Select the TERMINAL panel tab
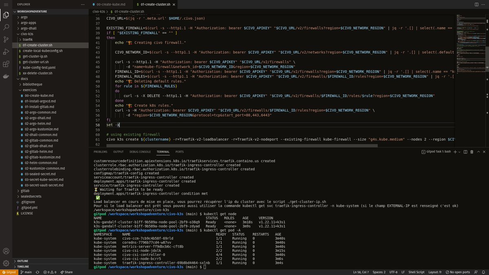 tap(163, 152)
